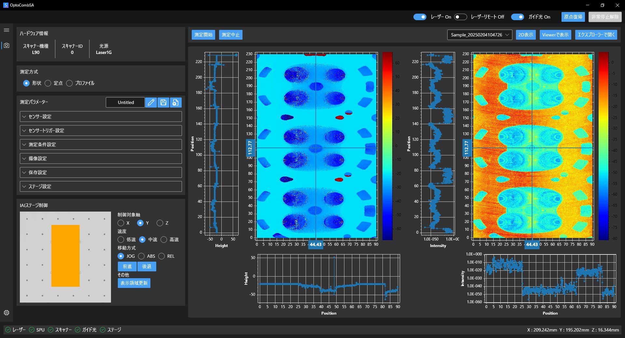
Task: Open the settings gear in sidebar
Action: 6,313
